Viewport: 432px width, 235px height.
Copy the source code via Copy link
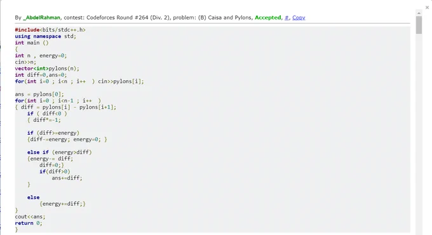click(299, 18)
